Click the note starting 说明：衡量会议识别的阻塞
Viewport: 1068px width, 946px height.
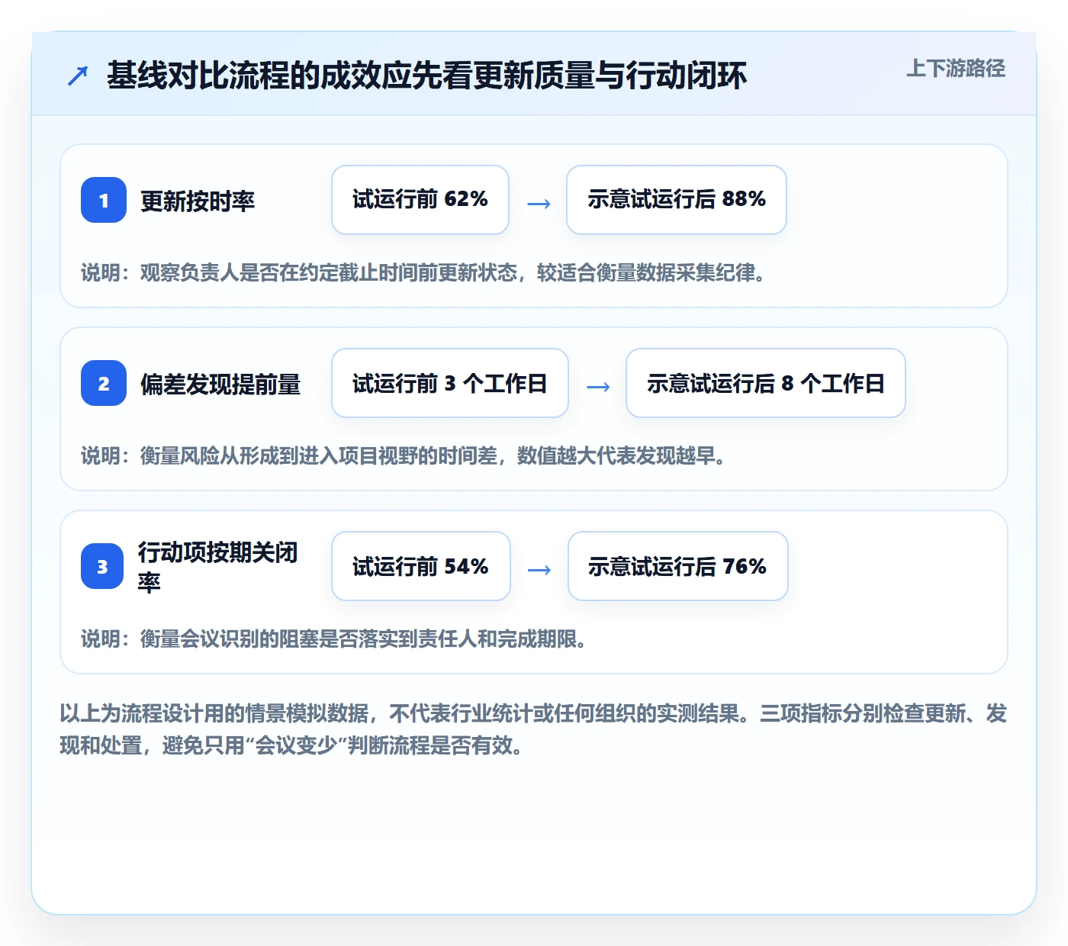tap(334, 639)
